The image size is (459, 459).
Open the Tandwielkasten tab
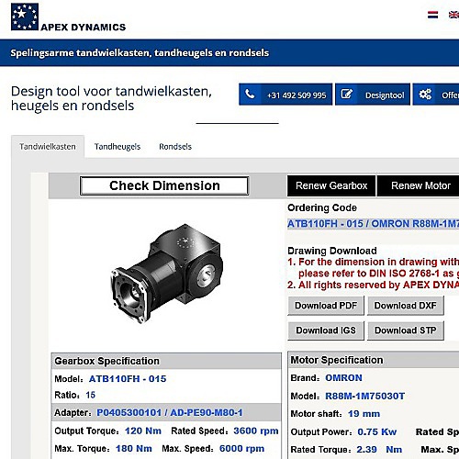[x=48, y=147]
